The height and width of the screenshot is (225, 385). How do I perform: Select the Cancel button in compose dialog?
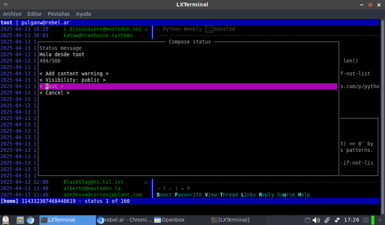coord(55,93)
